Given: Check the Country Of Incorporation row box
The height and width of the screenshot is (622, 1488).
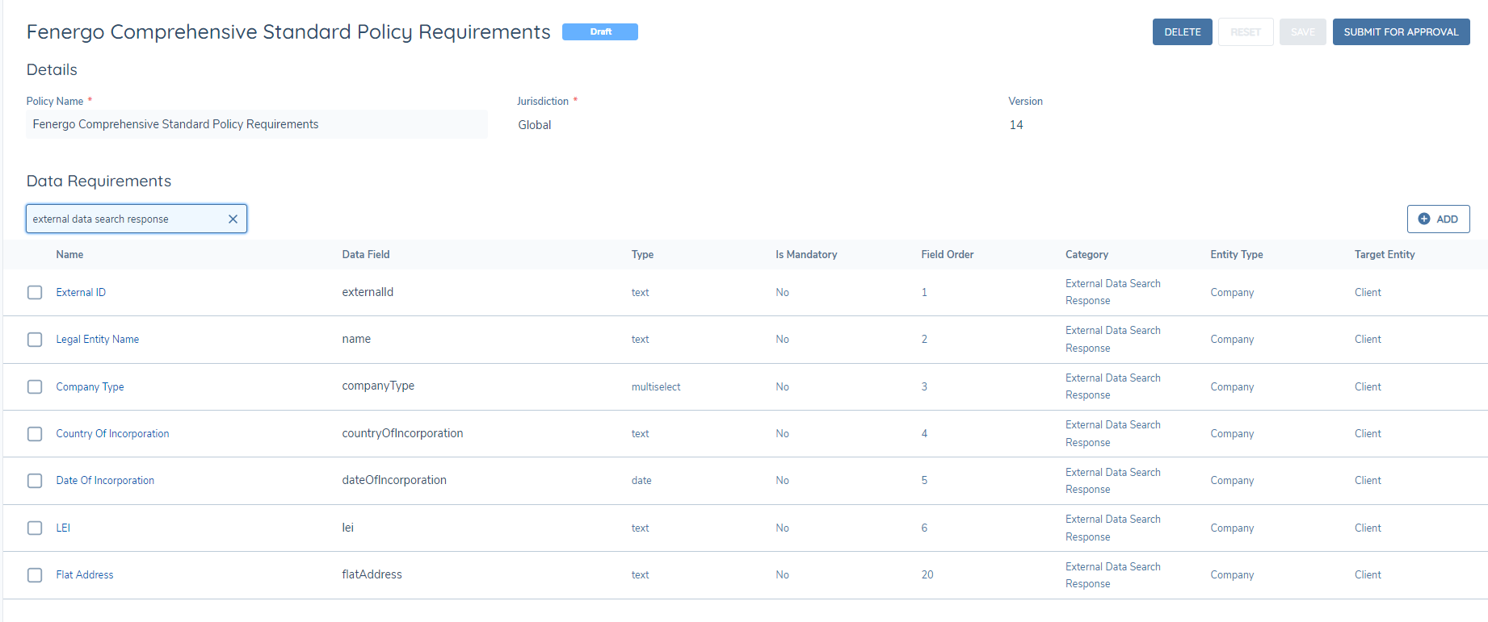Looking at the screenshot, I should click(35, 434).
